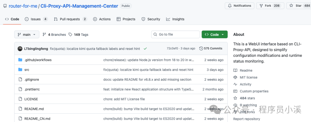
Task: Click the 149 Tags icon link
Action: point(71,35)
